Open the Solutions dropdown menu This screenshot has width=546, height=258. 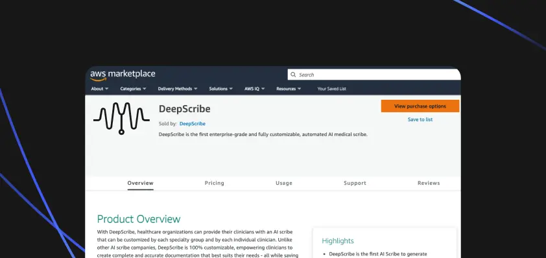click(x=220, y=89)
